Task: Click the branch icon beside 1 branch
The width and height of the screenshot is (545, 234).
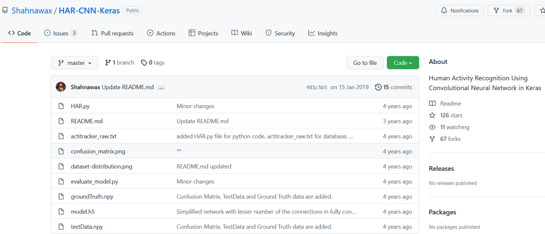Action: [107, 63]
